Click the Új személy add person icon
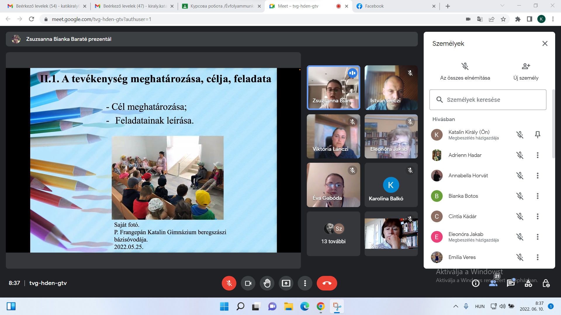This screenshot has height=315, width=561. 526,66
